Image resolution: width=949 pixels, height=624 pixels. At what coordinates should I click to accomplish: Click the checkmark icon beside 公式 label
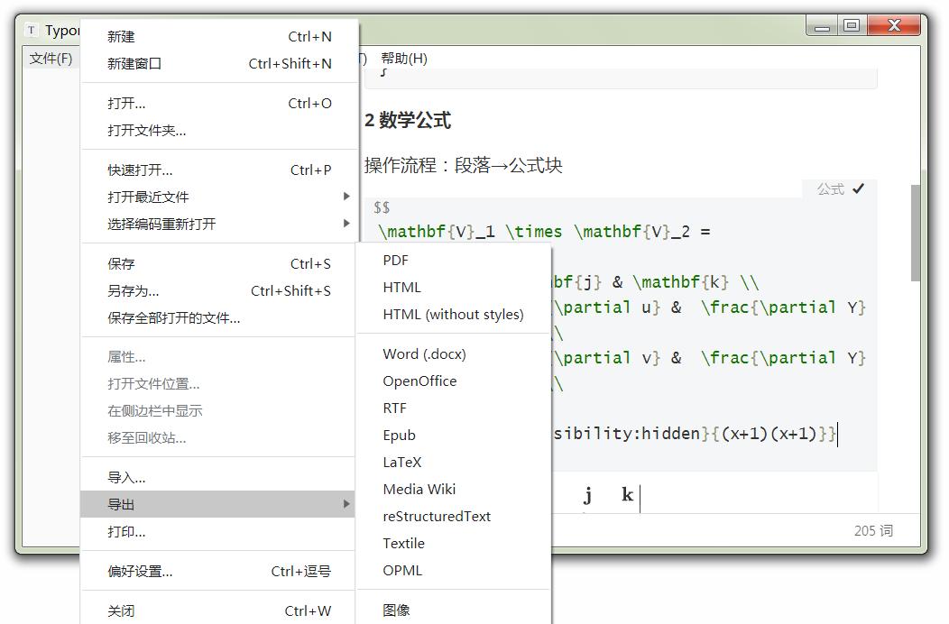[857, 189]
